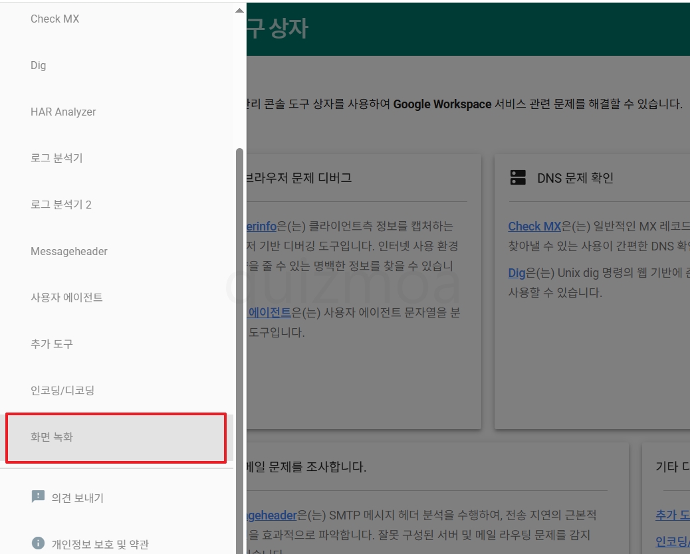690x554 pixels.
Task: Select 로그 분석기 2 menu item
Action: 116,205
